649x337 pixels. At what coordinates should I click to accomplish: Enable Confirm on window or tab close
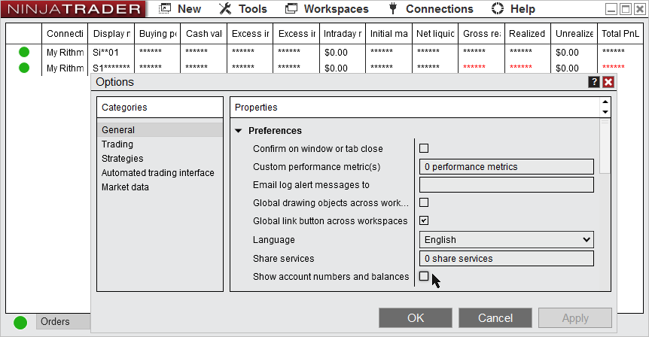coord(424,148)
